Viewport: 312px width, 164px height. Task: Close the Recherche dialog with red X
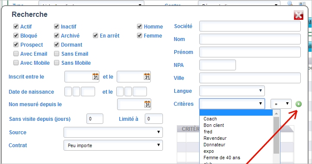click(299, 15)
